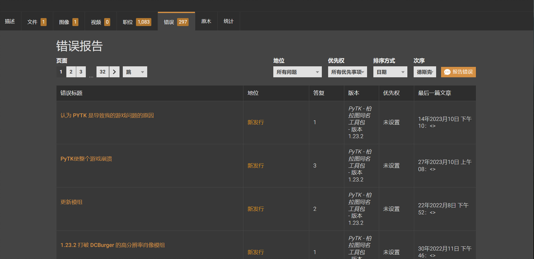Viewport: 534px width, 259px height.
Task: Open the 图像 tab
Action: [x=69, y=22]
